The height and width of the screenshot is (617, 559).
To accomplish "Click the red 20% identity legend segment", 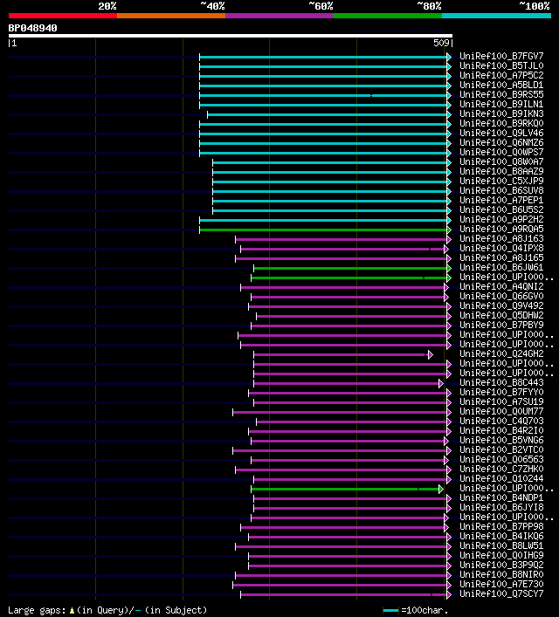I will [63, 16].
